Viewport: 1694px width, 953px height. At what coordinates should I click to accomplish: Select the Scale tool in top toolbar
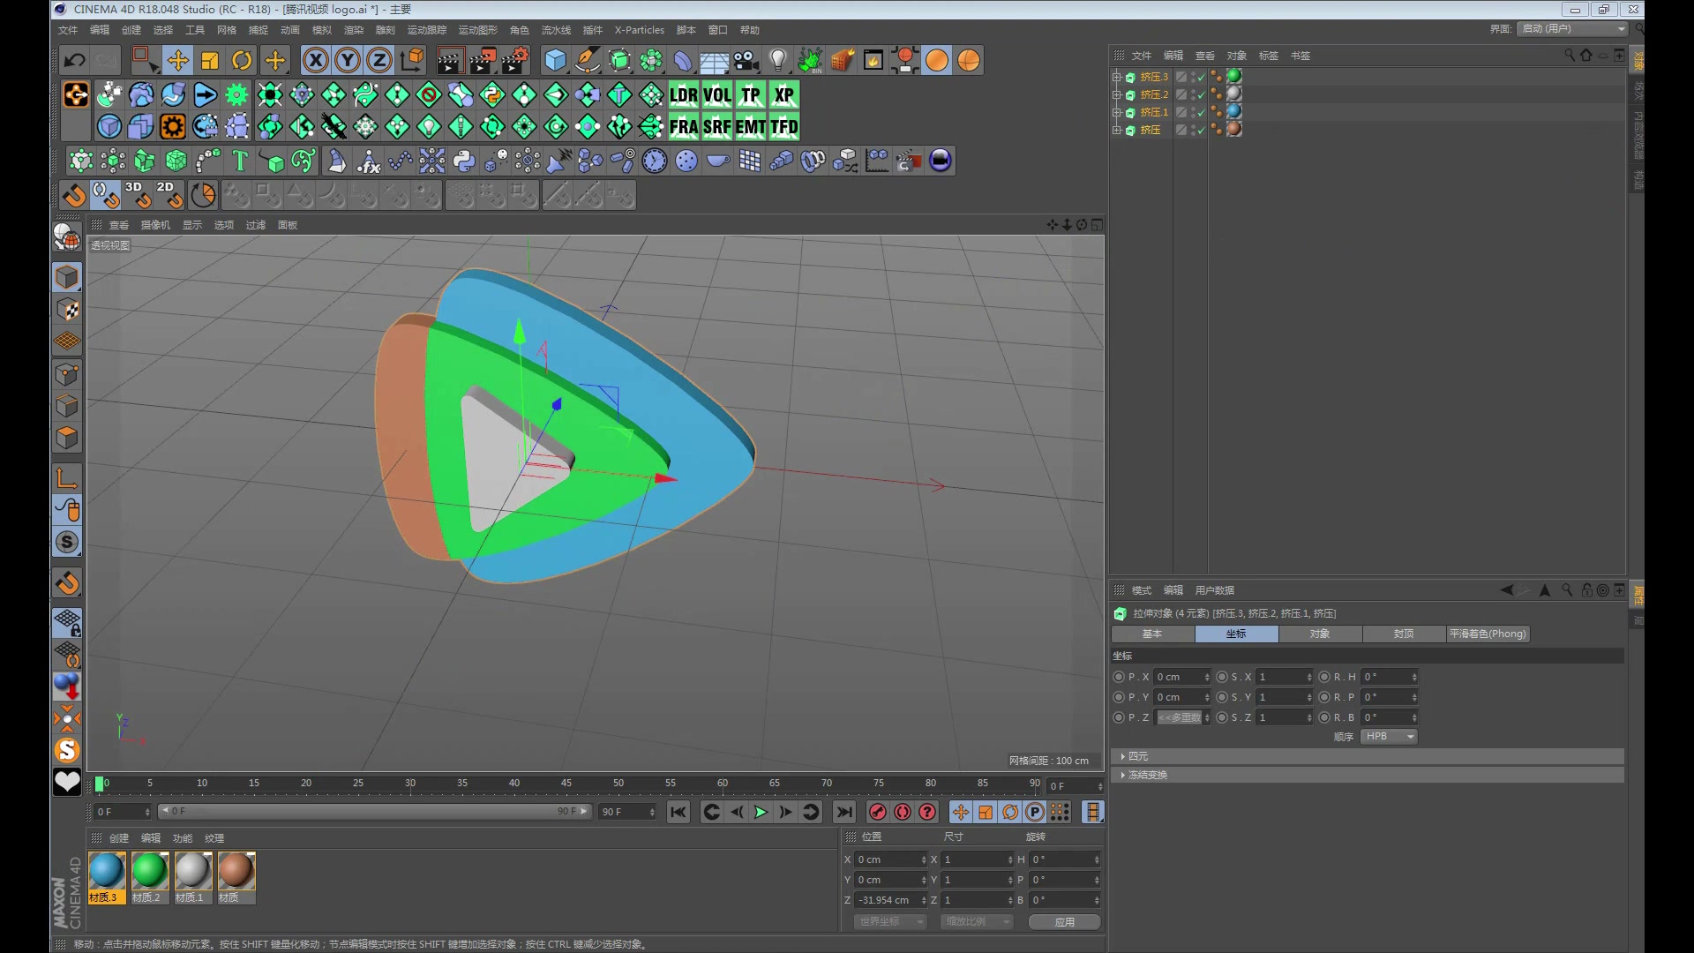tap(210, 60)
